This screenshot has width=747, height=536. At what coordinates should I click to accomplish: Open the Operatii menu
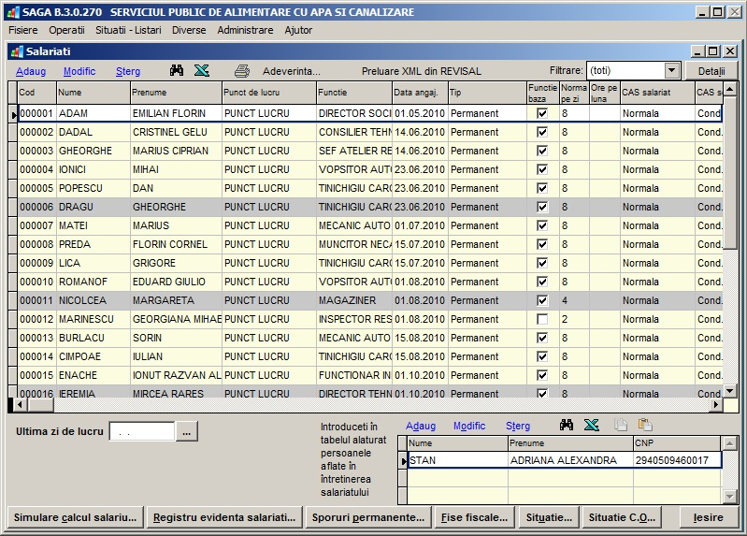tap(66, 30)
